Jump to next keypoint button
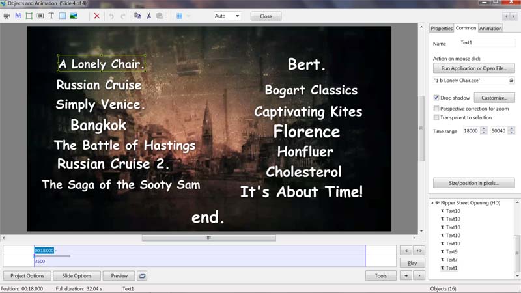 coord(419,251)
